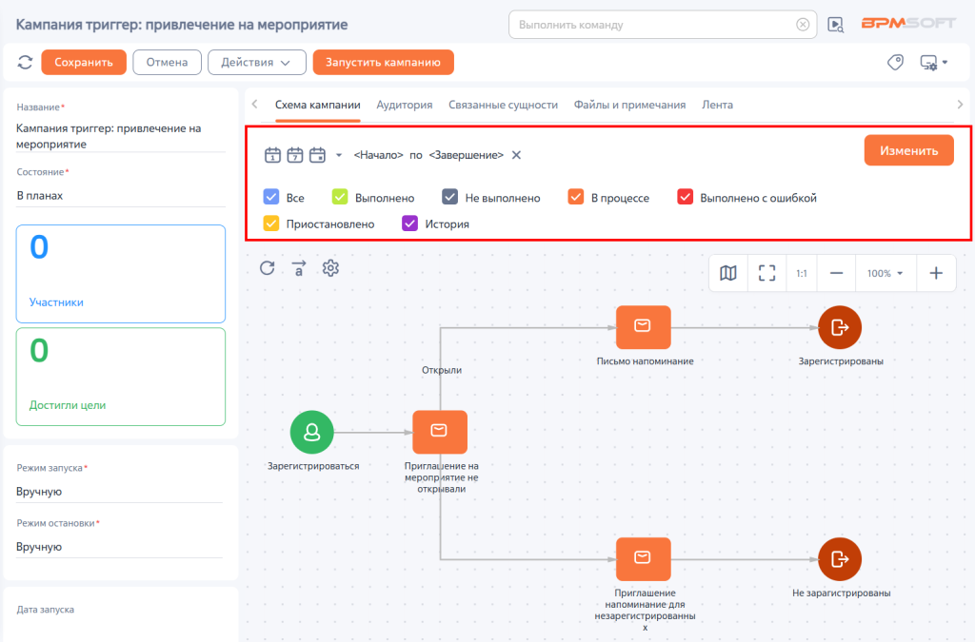Click the Изменить button
This screenshot has height=642, width=975.
908,150
